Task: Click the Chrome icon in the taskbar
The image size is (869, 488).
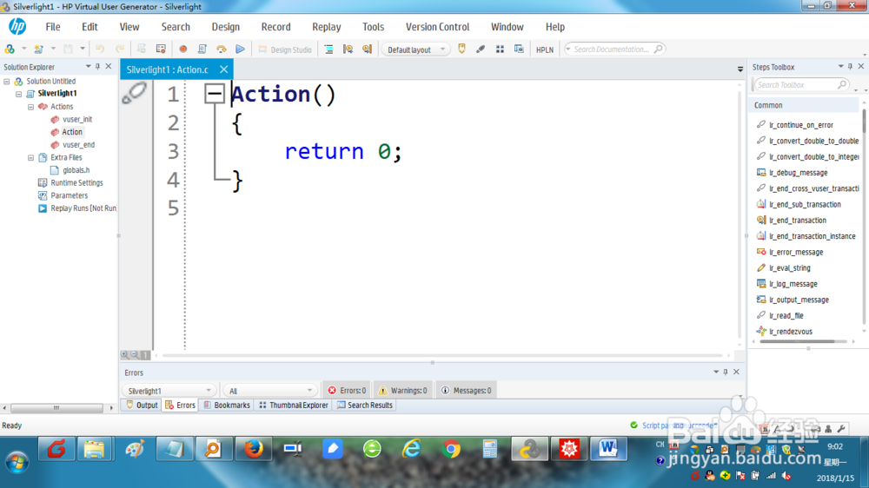Action: click(451, 449)
